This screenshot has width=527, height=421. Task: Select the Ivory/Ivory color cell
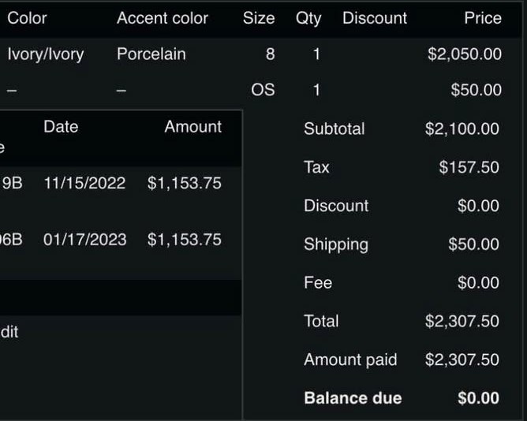(46, 54)
